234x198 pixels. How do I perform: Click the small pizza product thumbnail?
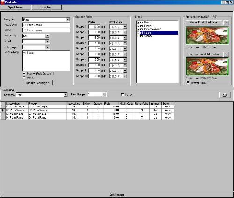[207, 35]
